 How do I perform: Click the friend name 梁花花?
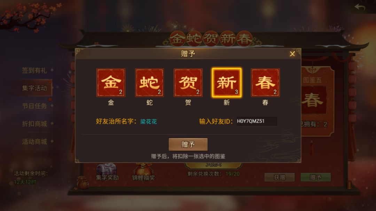[148, 121]
